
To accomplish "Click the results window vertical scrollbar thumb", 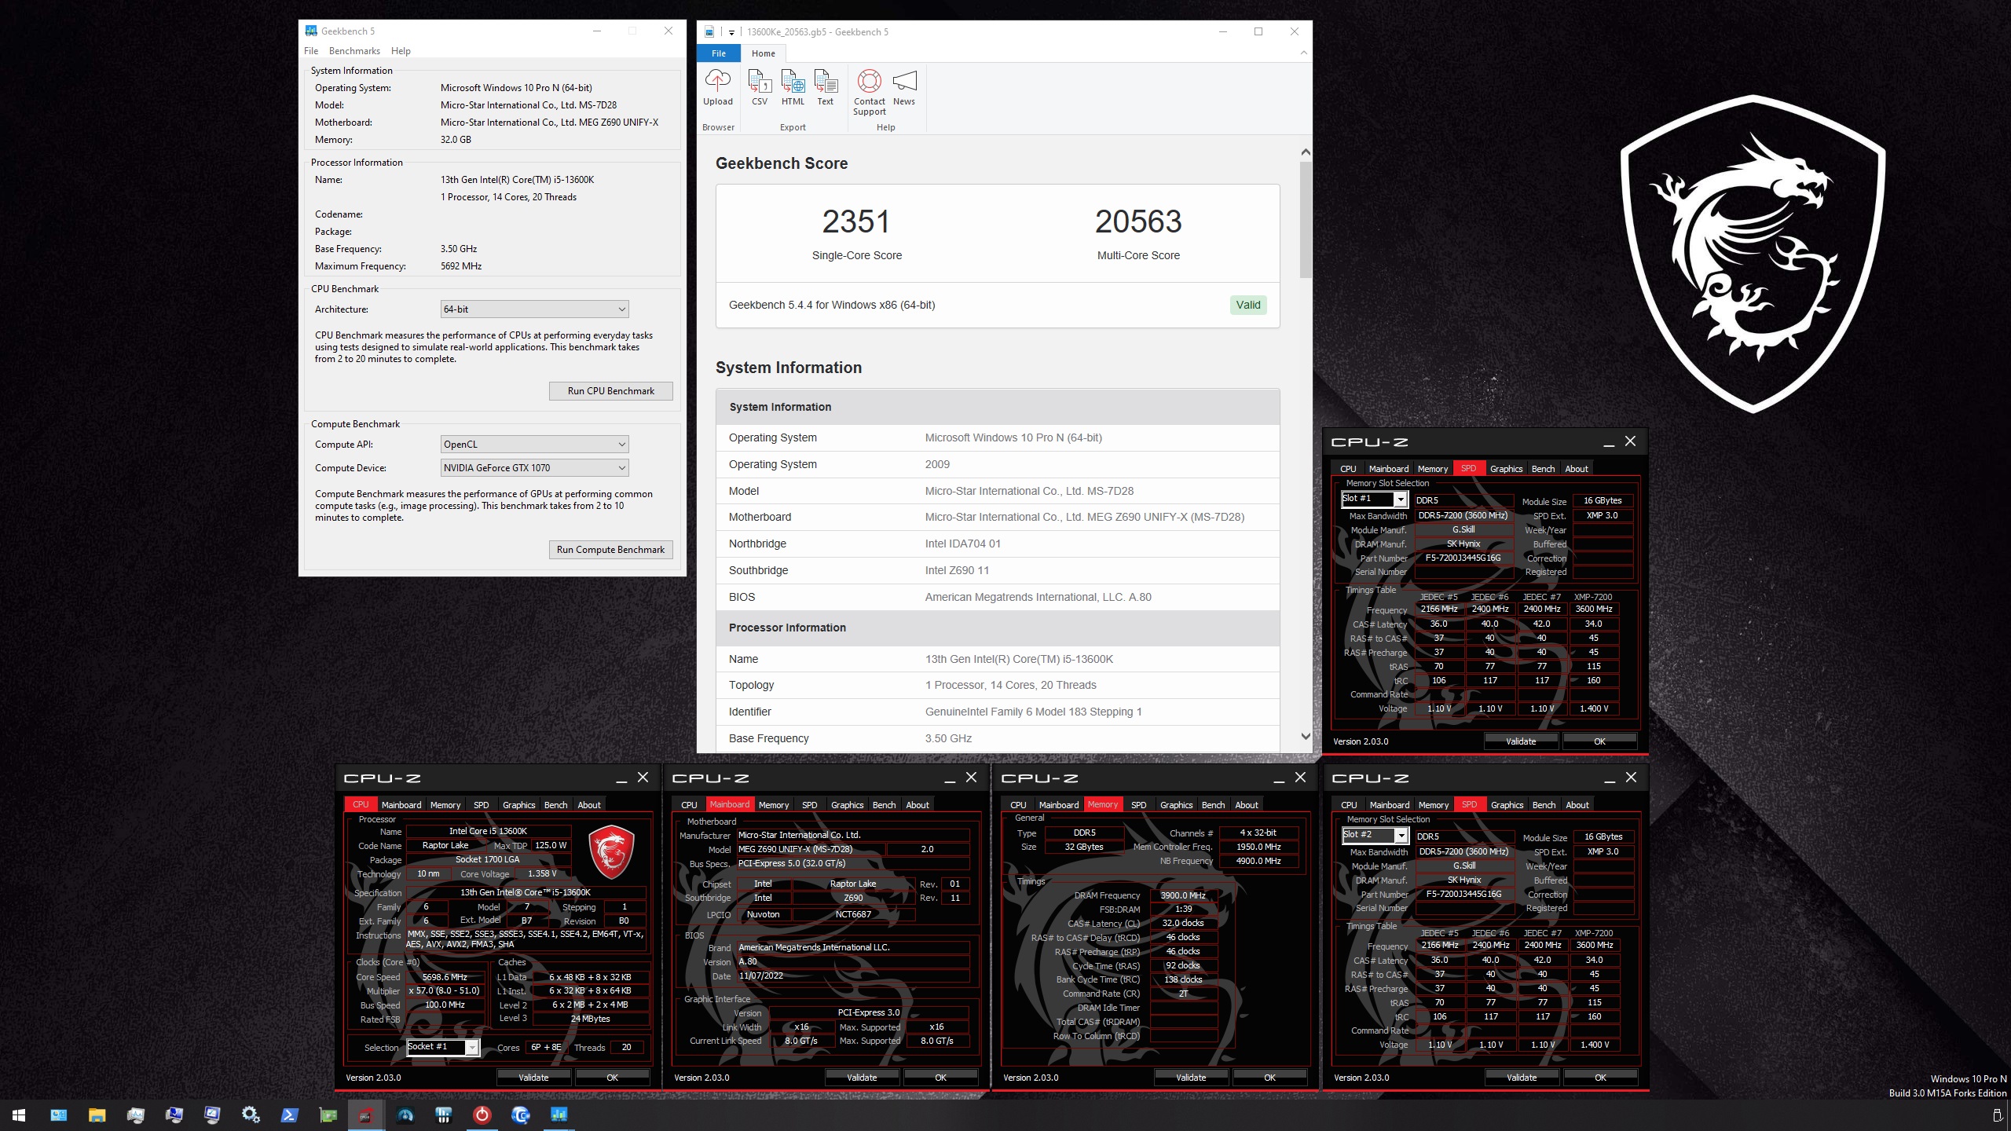I will click(x=1305, y=220).
